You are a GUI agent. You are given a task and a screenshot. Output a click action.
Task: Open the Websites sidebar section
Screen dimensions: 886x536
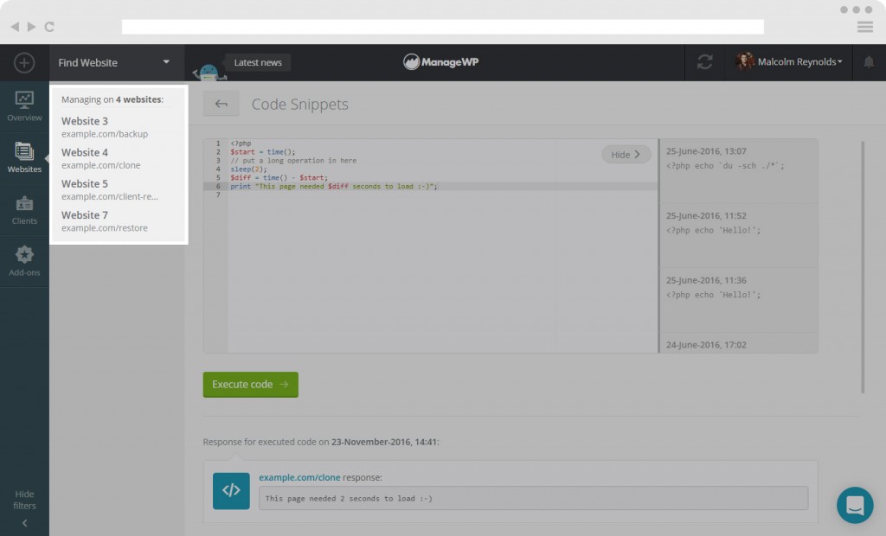(24, 158)
